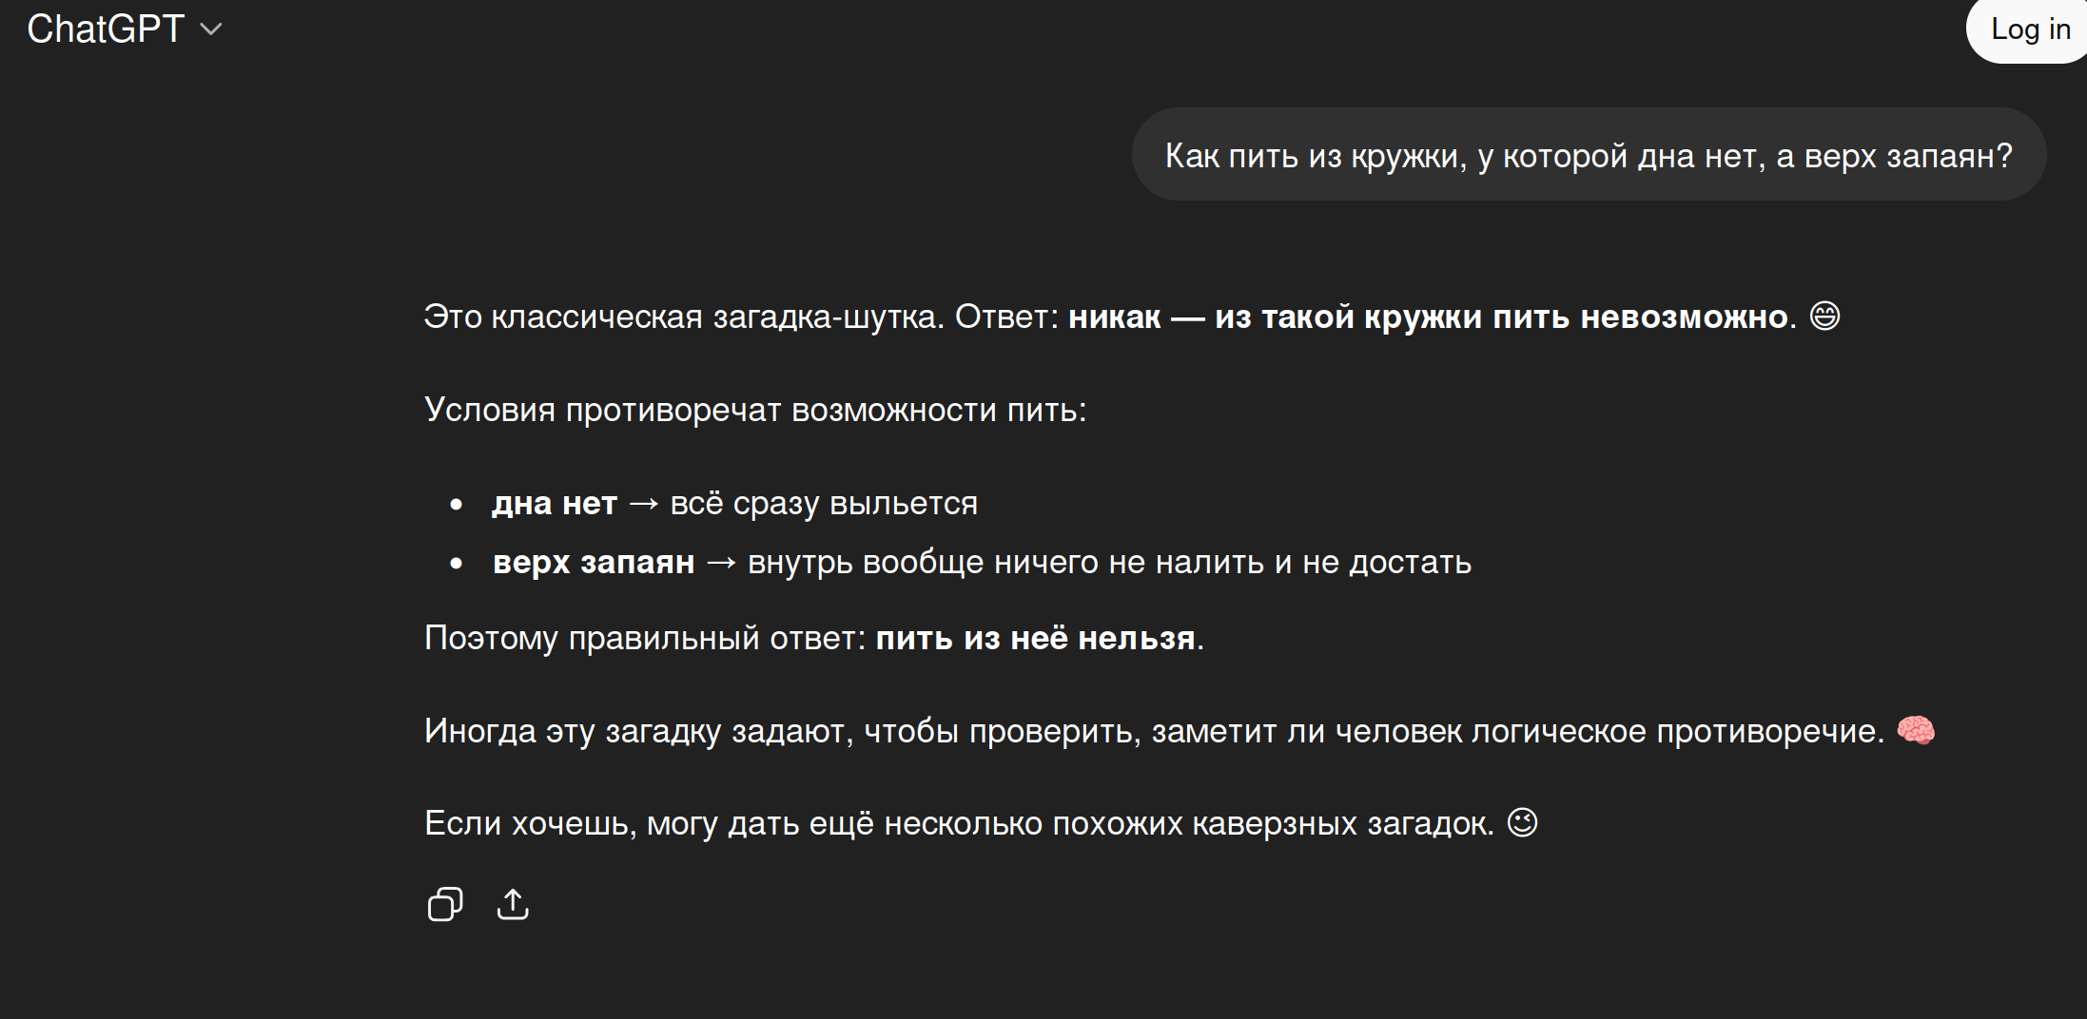The width and height of the screenshot is (2087, 1019).
Task: Click the bold text 'никак — из такой кружки пить невозможно'
Action: coord(1428,317)
